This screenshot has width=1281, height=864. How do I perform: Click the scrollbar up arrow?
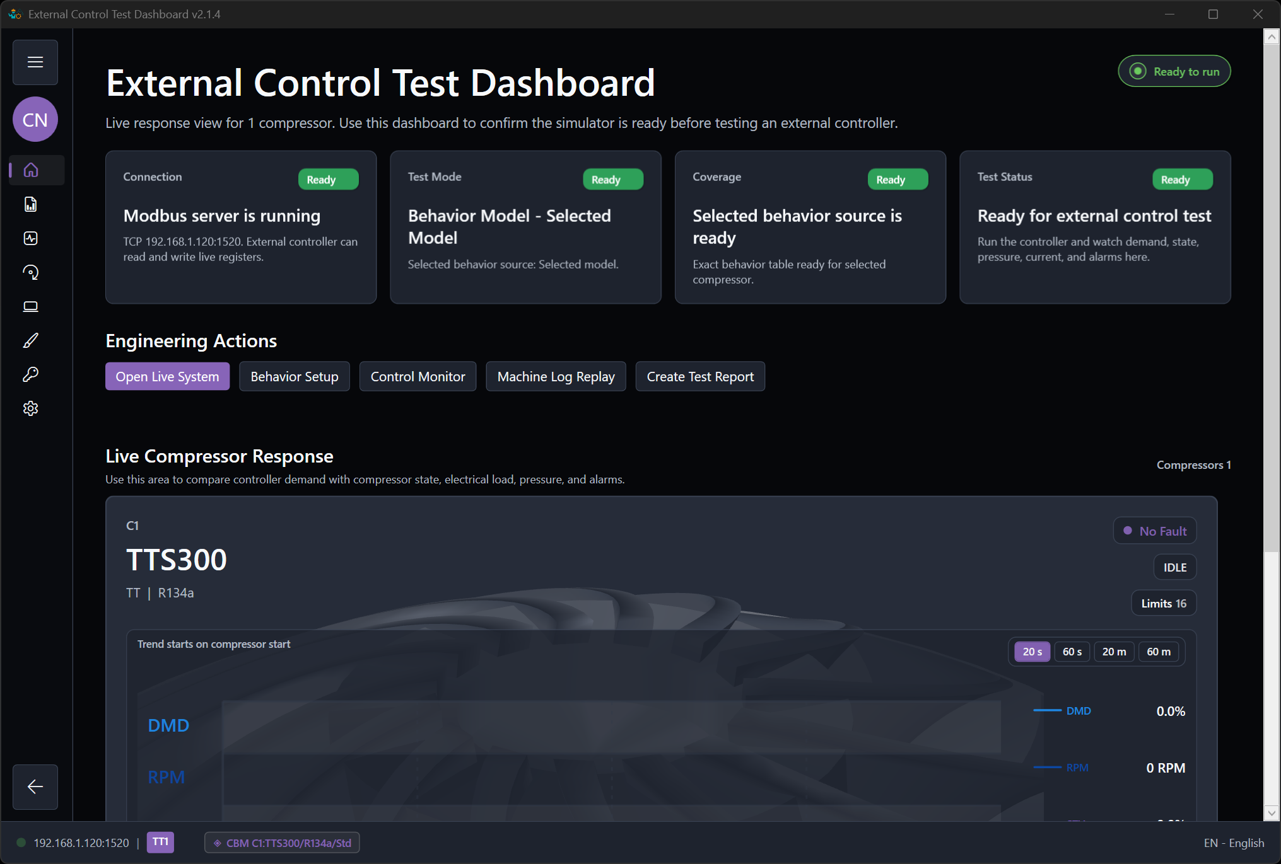tap(1272, 37)
